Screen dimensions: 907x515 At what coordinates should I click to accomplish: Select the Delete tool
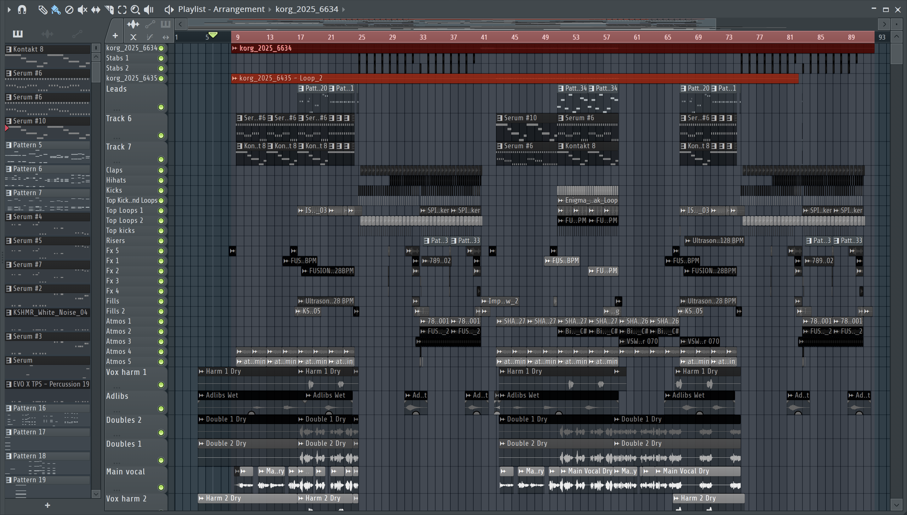(69, 9)
